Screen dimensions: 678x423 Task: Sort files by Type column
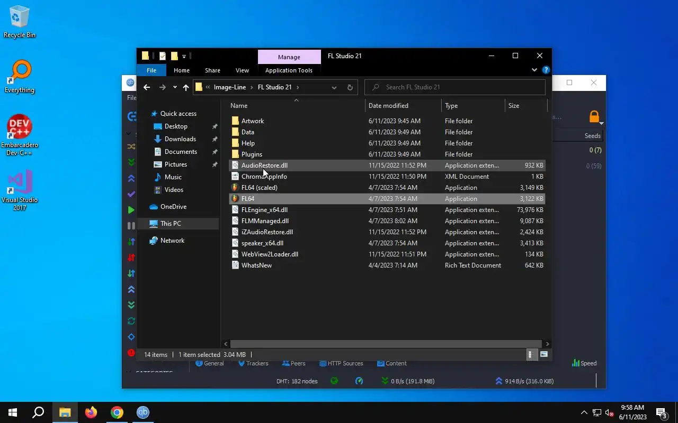point(474,106)
